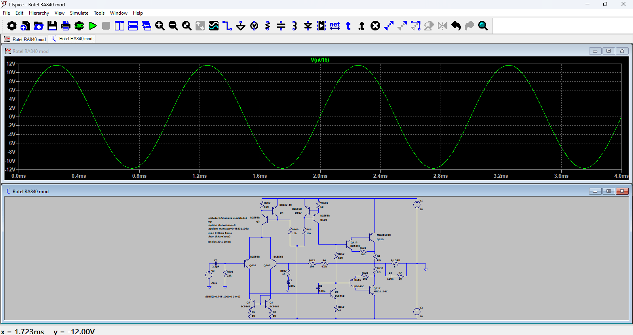
Task: Click the Undo arrow
Action: coord(456,26)
